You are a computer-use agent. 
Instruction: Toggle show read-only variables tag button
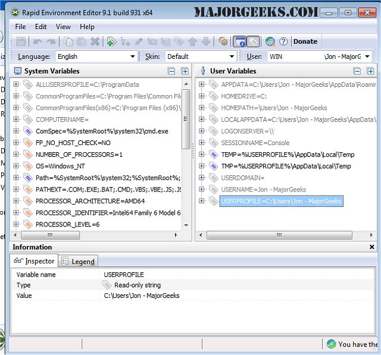(x=253, y=42)
